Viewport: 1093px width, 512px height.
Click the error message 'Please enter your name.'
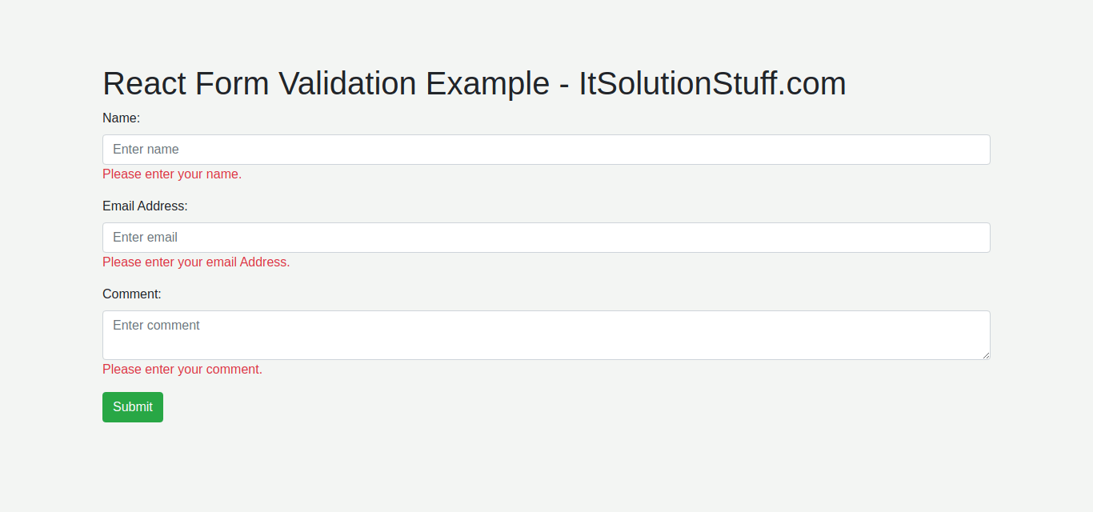tap(171, 174)
